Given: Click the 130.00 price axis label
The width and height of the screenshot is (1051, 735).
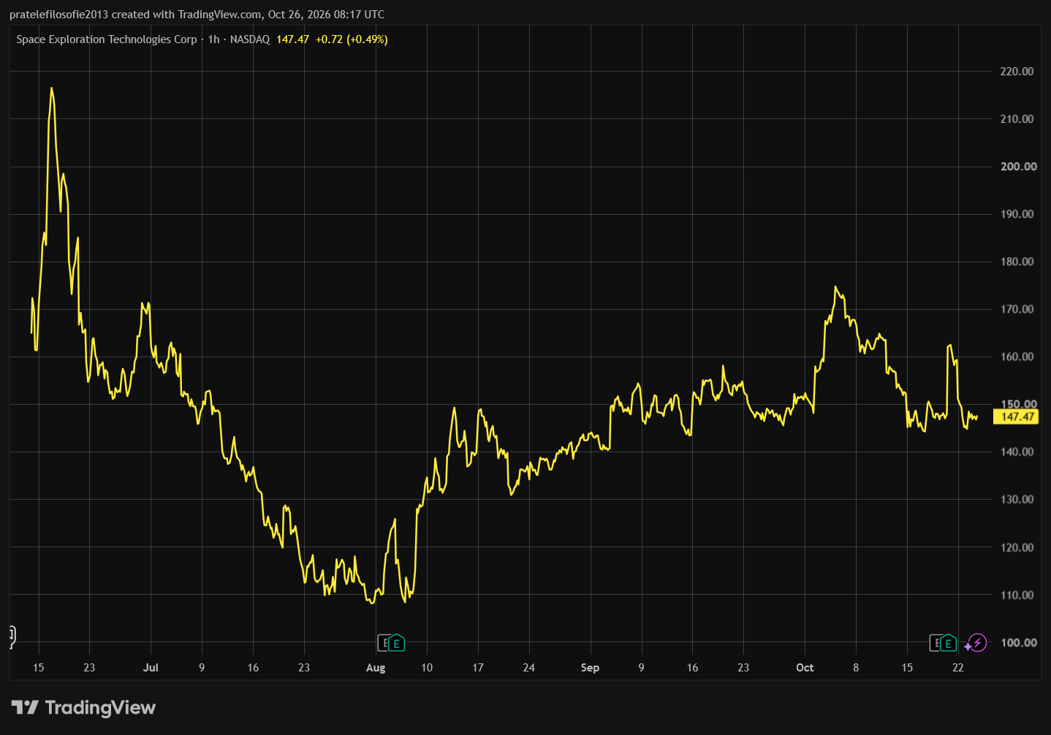Looking at the screenshot, I should (x=1017, y=500).
